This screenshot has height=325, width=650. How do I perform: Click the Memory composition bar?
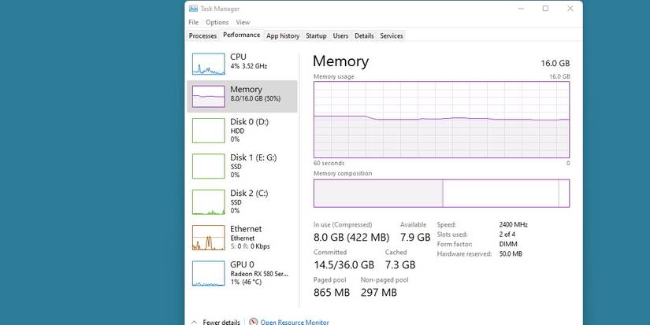click(x=441, y=194)
